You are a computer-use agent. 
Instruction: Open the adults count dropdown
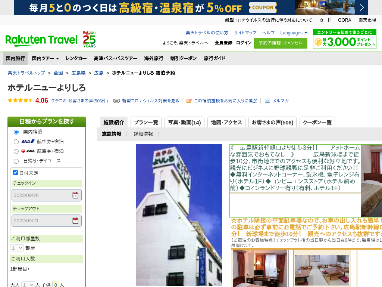pyautogui.click(x=28, y=284)
